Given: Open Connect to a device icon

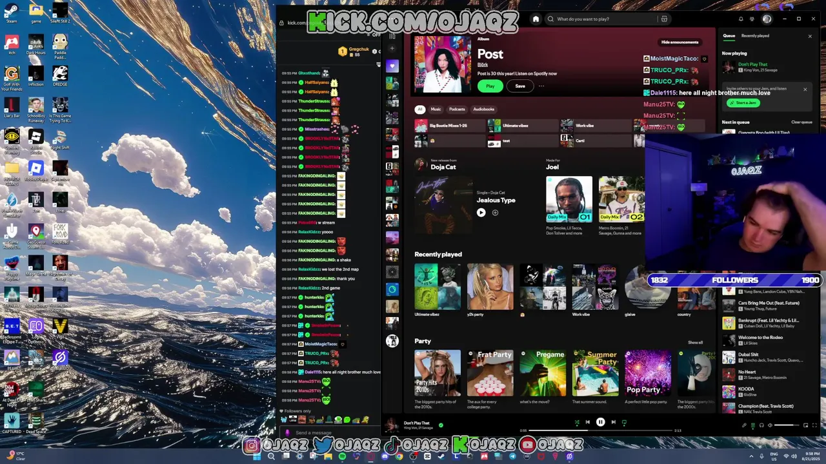Looking at the screenshot, I should [x=761, y=425].
